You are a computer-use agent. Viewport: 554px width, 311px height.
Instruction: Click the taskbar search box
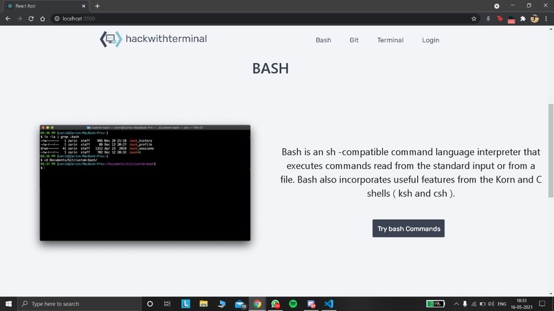point(79,303)
